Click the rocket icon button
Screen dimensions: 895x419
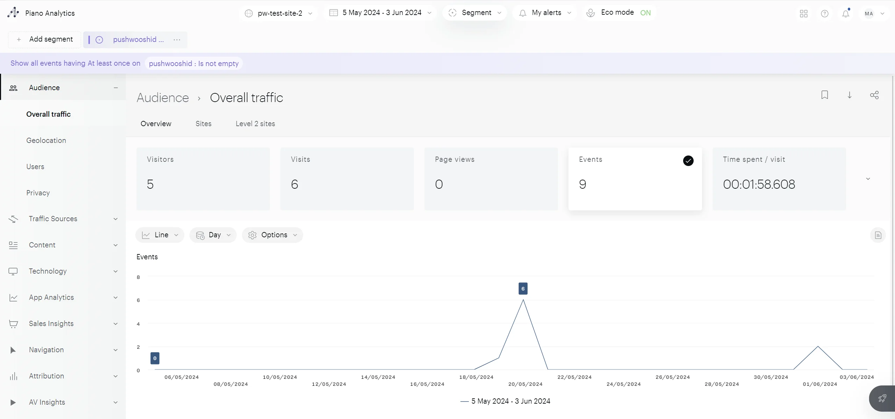(882, 398)
